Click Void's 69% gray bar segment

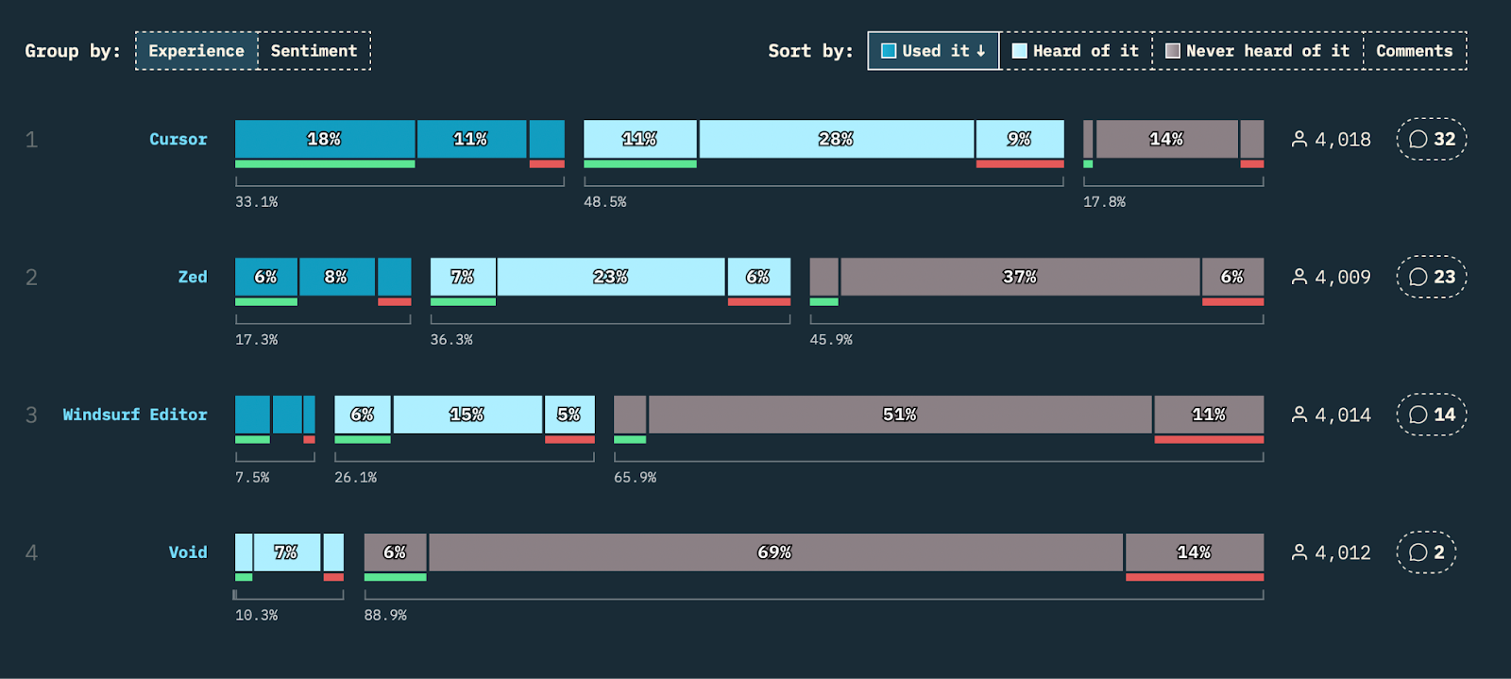coord(775,552)
